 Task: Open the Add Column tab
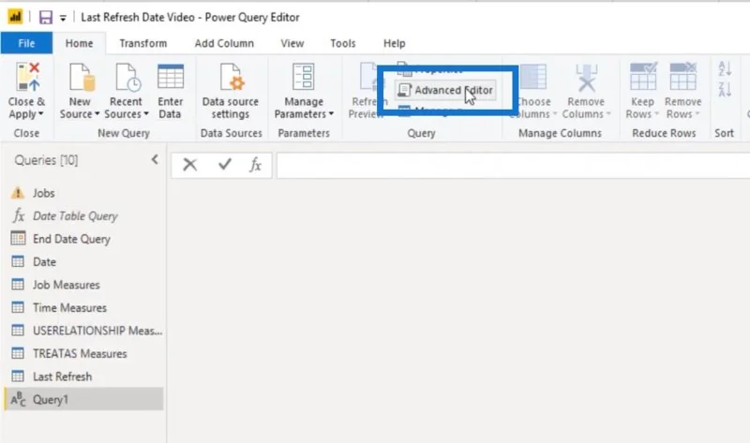coord(224,43)
